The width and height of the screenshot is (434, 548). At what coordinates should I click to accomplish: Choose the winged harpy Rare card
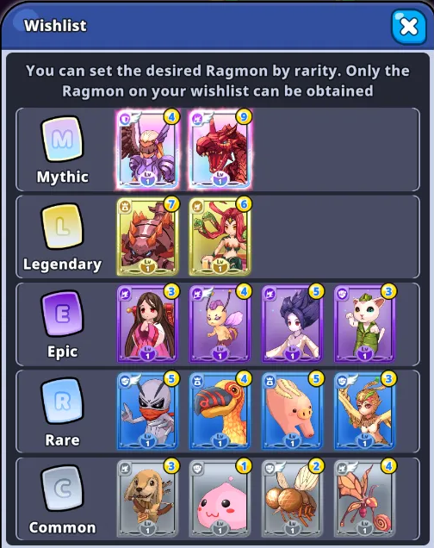tap(365, 411)
